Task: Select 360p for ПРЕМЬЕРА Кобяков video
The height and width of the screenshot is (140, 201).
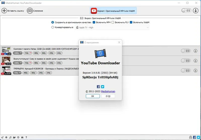Action: coord(33,73)
